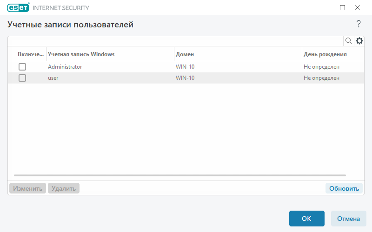Open help with the question mark icon
The width and height of the screenshot is (372, 232).
tap(359, 24)
